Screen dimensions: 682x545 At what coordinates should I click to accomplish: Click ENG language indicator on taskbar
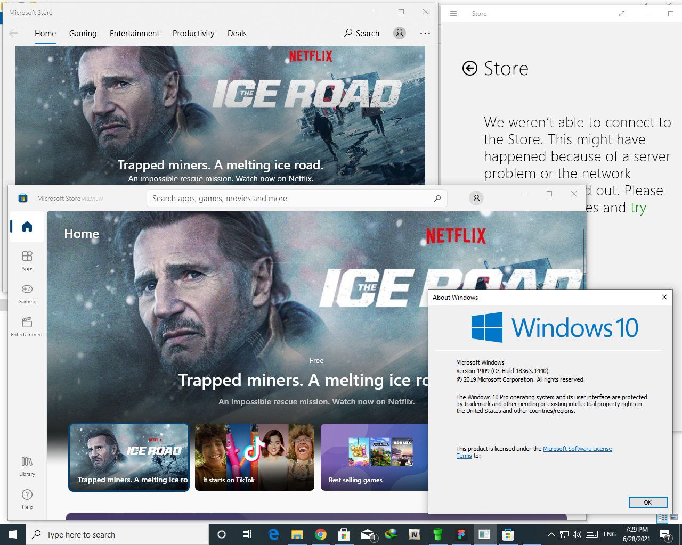click(610, 534)
